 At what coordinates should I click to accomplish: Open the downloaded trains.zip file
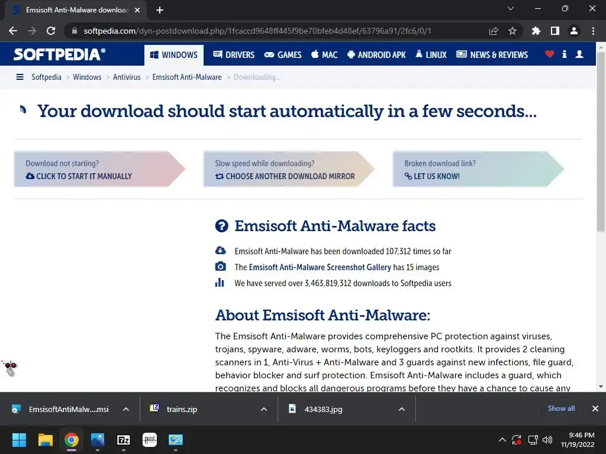point(174,409)
